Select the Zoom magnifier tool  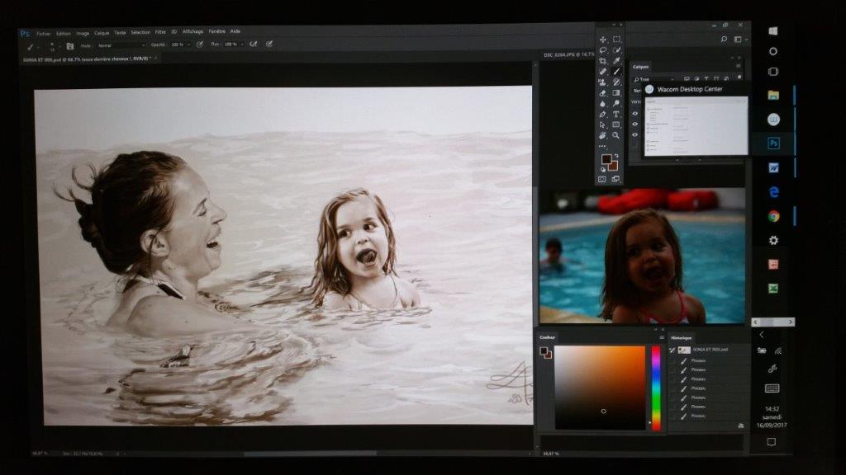[x=616, y=135]
